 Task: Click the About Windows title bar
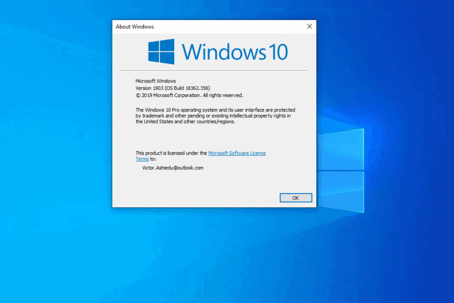pos(204,27)
